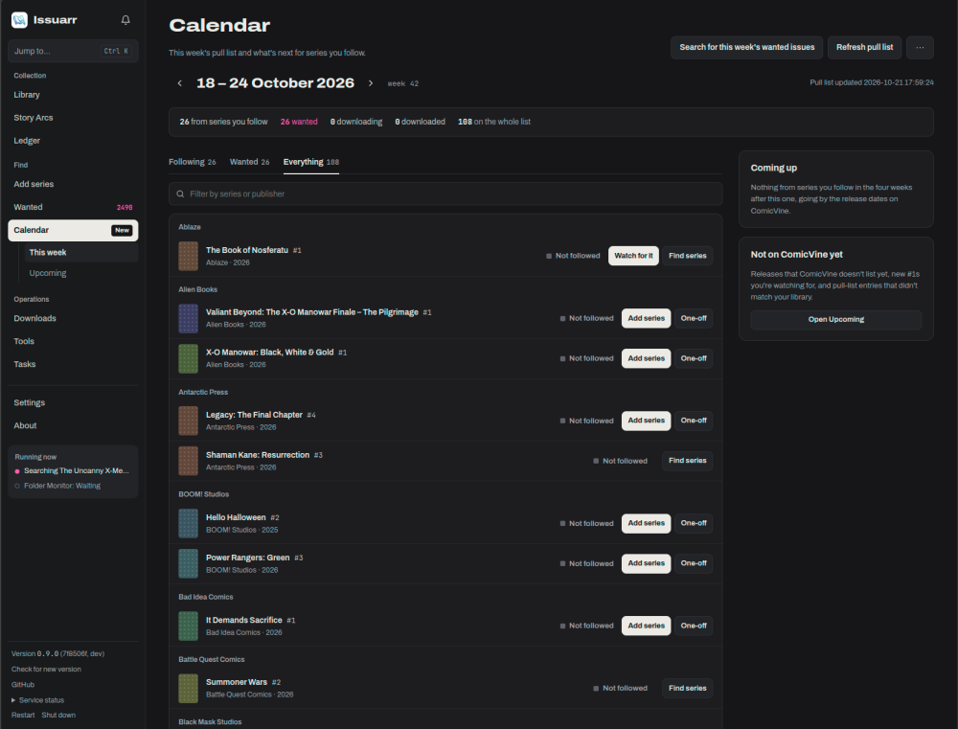The width and height of the screenshot is (958, 729).
Task: Add series for Power Rangers: Green
Action: (646, 563)
